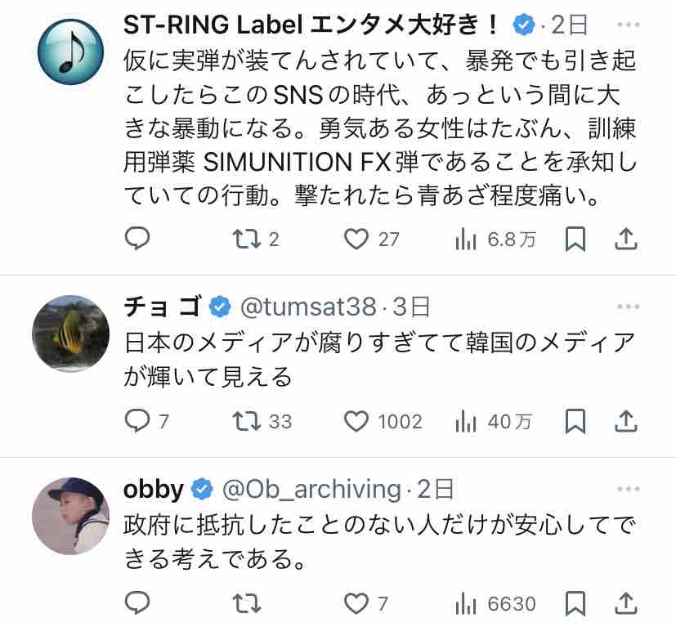The width and height of the screenshot is (676, 627).
Task: Open the @tumsat38 profile handle
Action: 308,307
